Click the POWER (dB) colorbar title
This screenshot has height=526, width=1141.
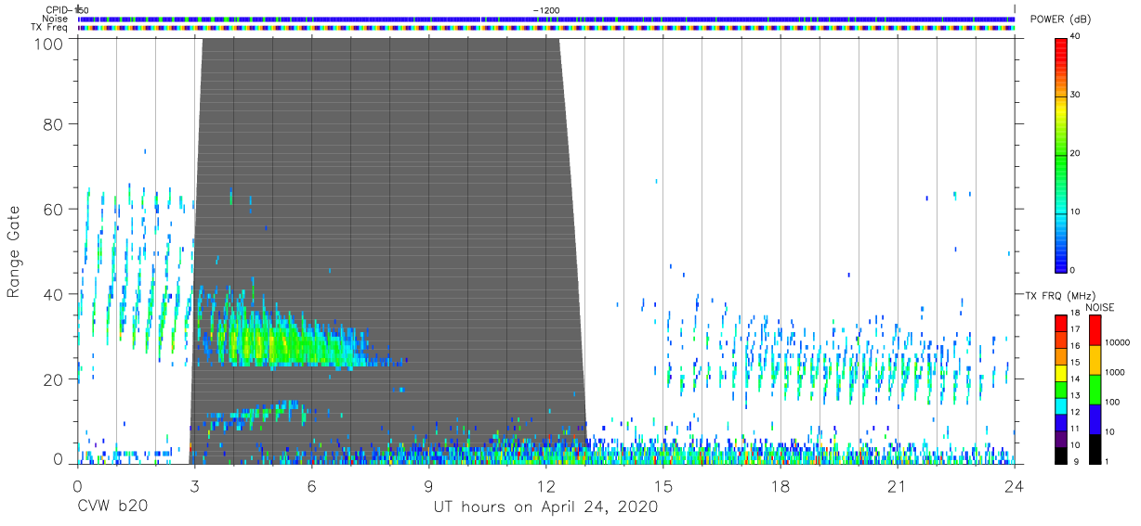point(1060,19)
